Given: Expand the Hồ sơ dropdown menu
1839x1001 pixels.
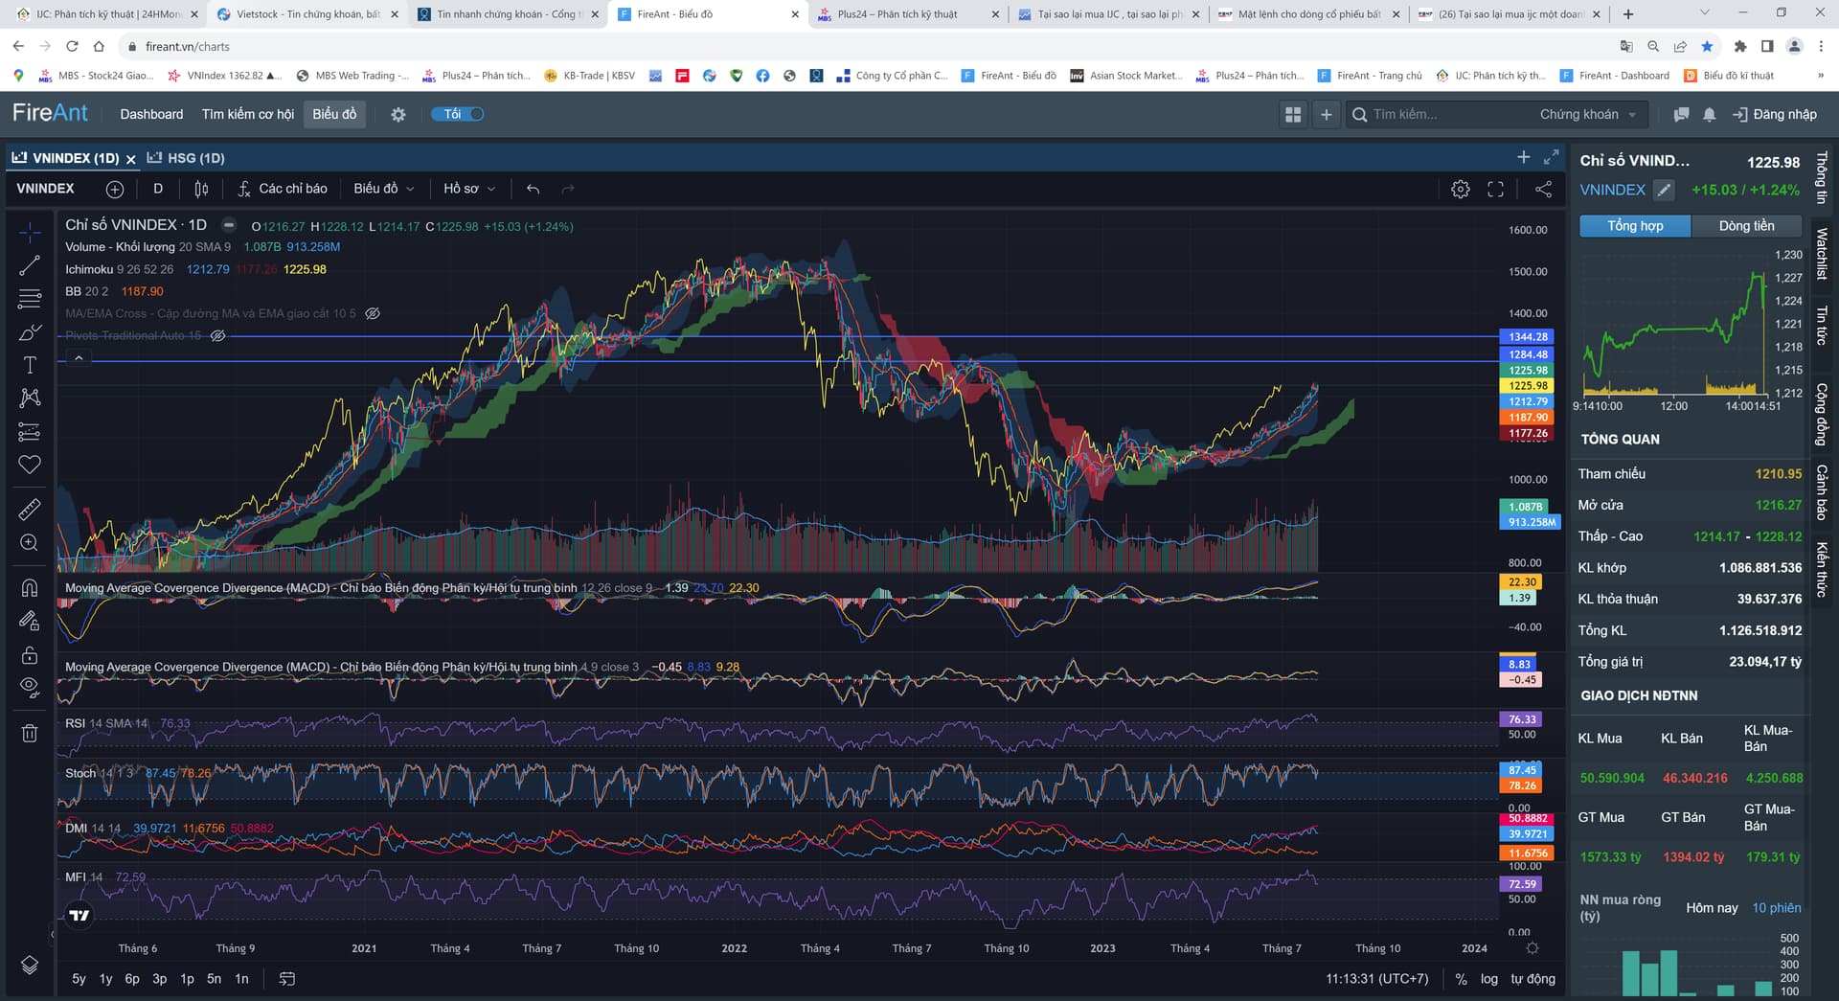Looking at the screenshot, I should tap(468, 189).
